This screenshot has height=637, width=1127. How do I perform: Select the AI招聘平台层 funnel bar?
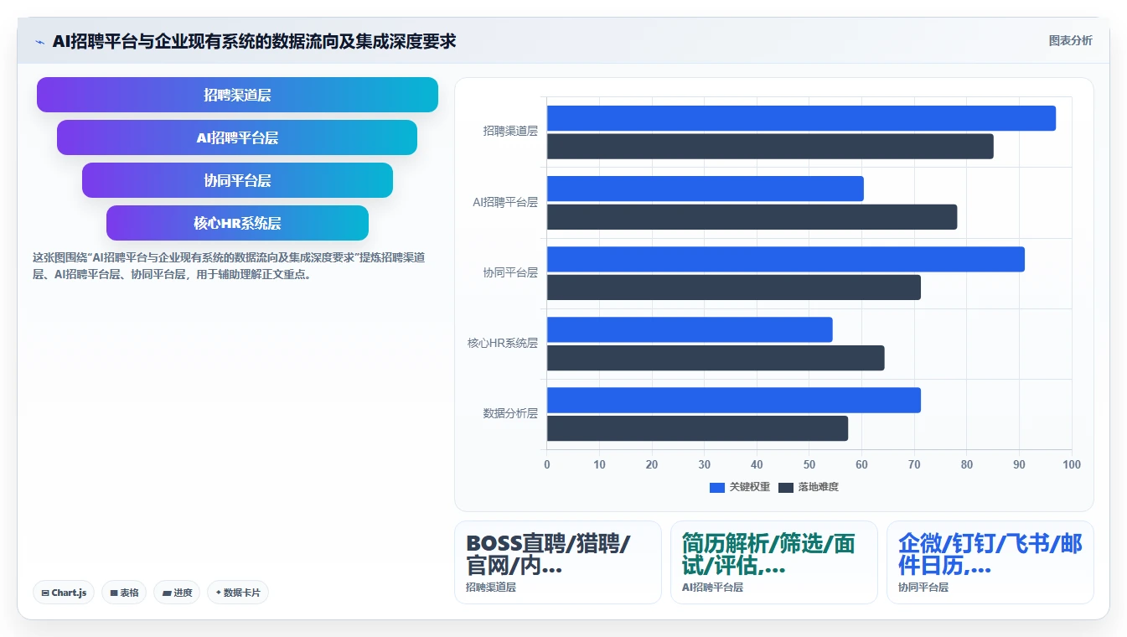pyautogui.click(x=237, y=137)
